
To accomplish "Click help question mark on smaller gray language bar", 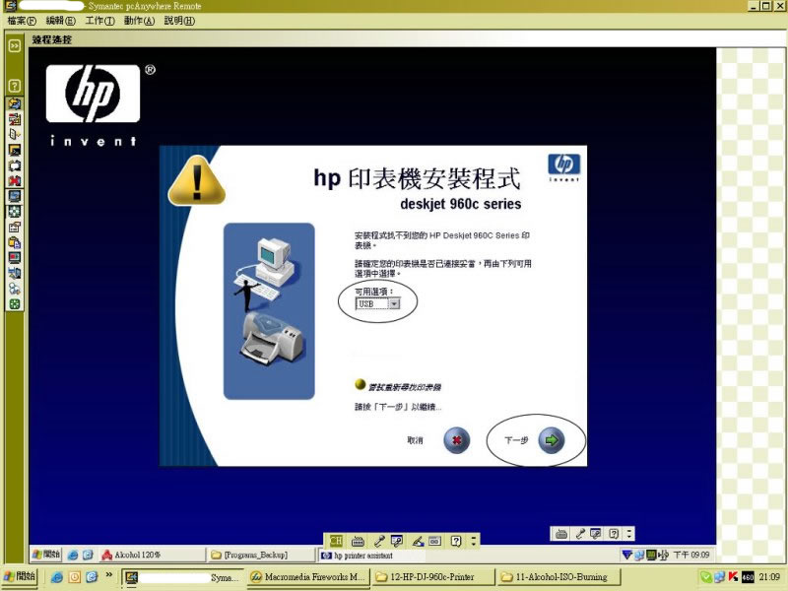I will [613, 534].
